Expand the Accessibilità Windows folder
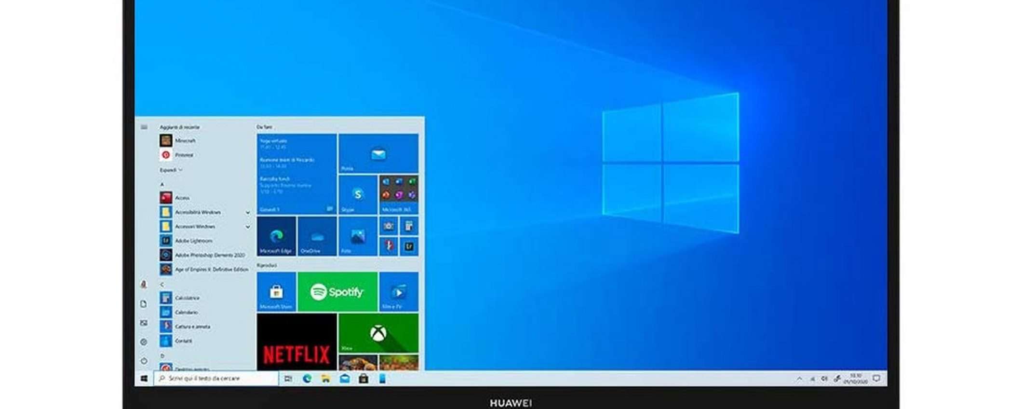Screen dimensions: 1022x409 [x=206, y=212]
